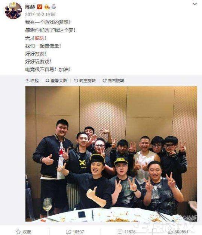Rotate the photo right with 向右旋转
Screen dimensions: 202x235
(113, 81)
